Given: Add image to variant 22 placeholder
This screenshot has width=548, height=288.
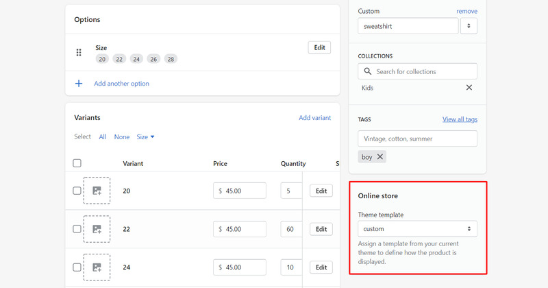Looking at the screenshot, I should point(97,229).
